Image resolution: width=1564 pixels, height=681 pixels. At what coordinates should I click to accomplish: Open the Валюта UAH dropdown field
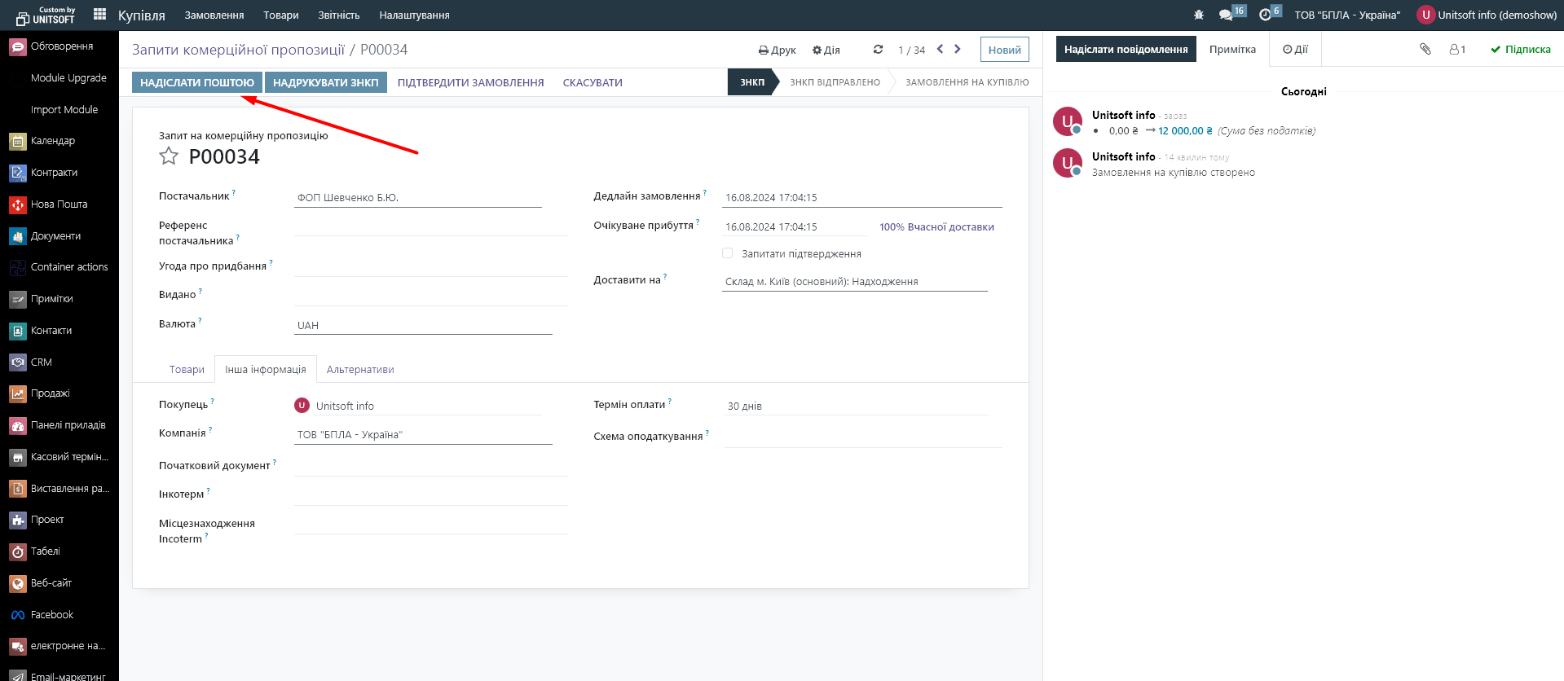423,325
